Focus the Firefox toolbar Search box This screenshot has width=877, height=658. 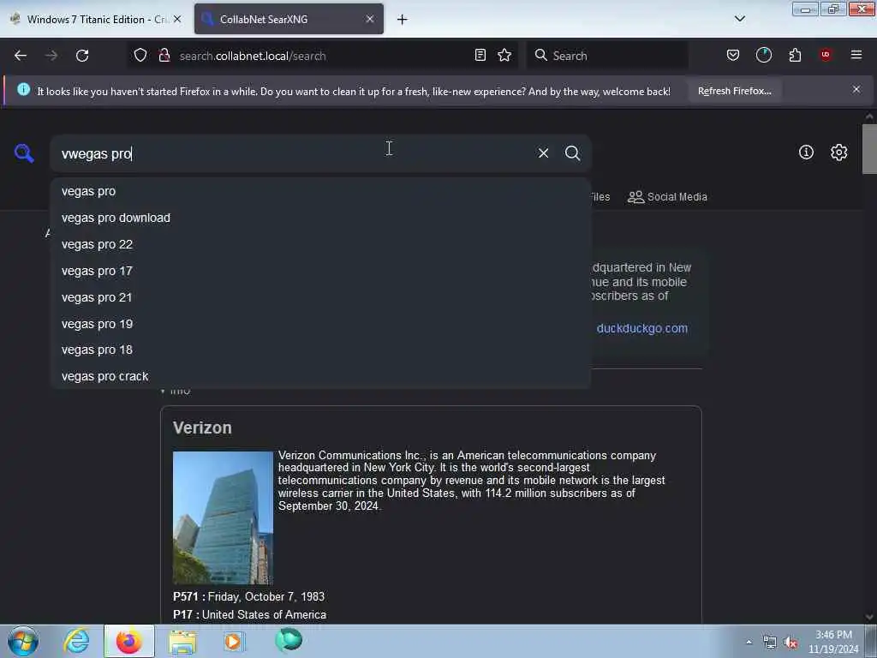pyautogui.click(x=607, y=56)
